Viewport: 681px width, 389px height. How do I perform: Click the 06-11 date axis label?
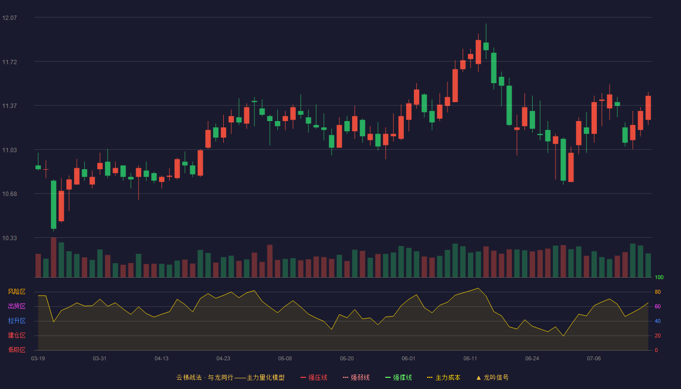pyautogui.click(x=470, y=358)
